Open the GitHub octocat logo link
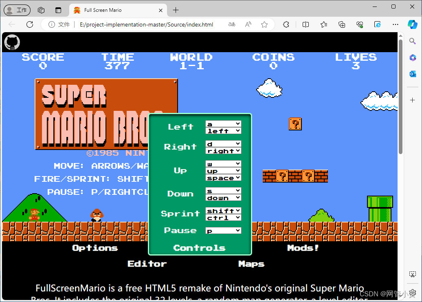The height and width of the screenshot is (302, 422). pyautogui.click(x=12, y=42)
